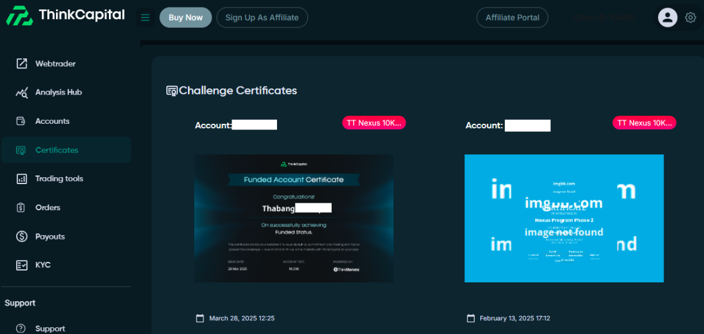Click the Buy Now button

(x=185, y=17)
